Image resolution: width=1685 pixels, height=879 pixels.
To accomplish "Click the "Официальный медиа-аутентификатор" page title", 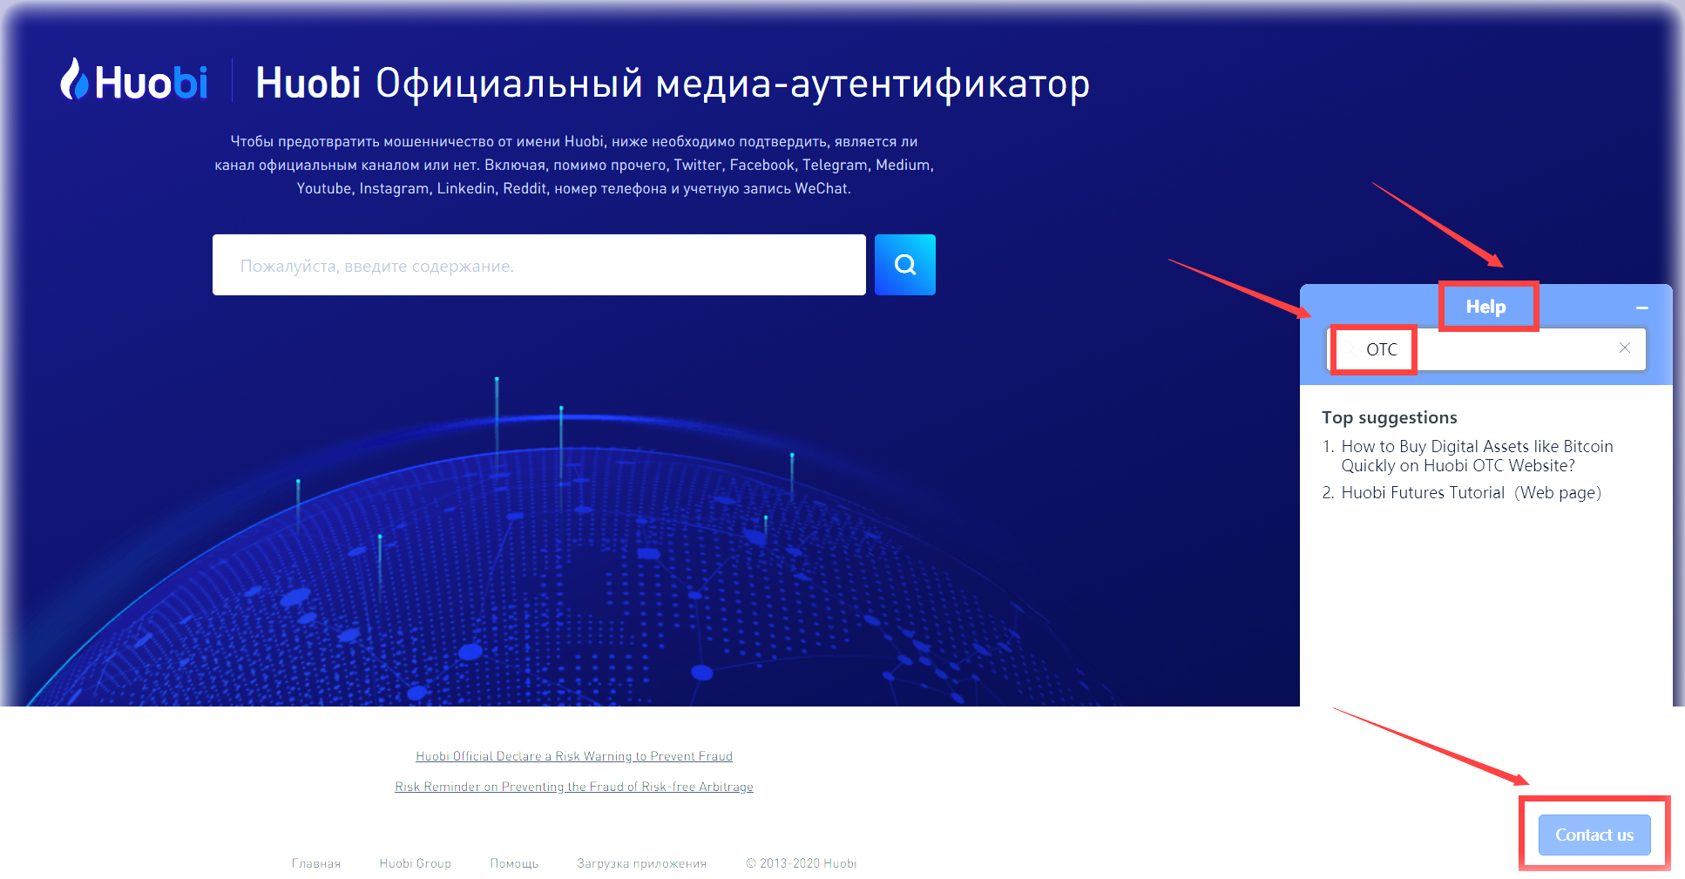I will click(732, 84).
